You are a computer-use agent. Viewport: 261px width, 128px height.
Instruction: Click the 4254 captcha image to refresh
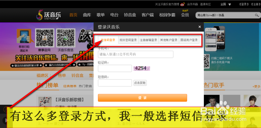(142, 68)
